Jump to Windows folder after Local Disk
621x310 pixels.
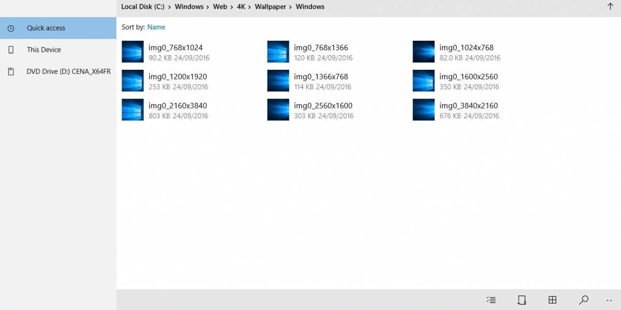pos(189,7)
